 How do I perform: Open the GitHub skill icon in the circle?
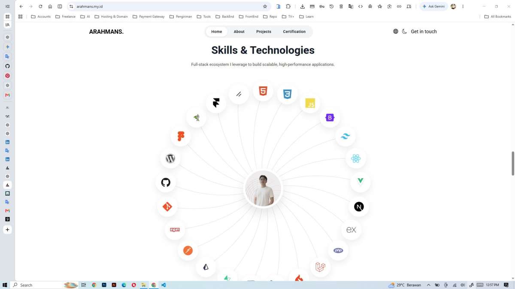click(x=166, y=182)
